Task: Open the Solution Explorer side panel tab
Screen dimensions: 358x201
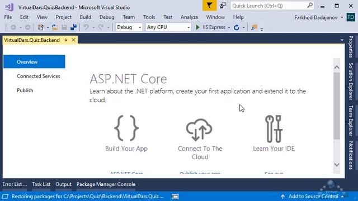Action: 351,82
